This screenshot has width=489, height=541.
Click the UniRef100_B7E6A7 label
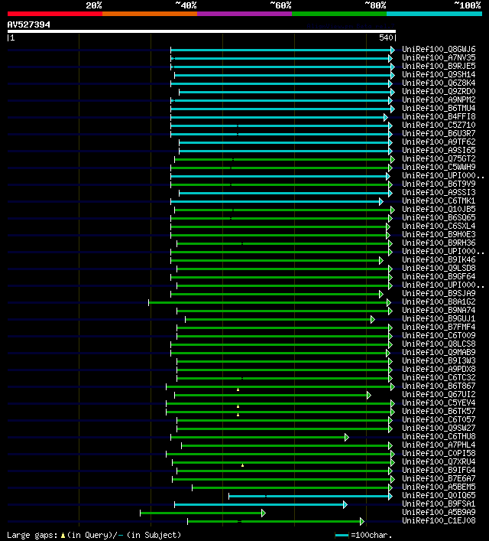(439, 478)
